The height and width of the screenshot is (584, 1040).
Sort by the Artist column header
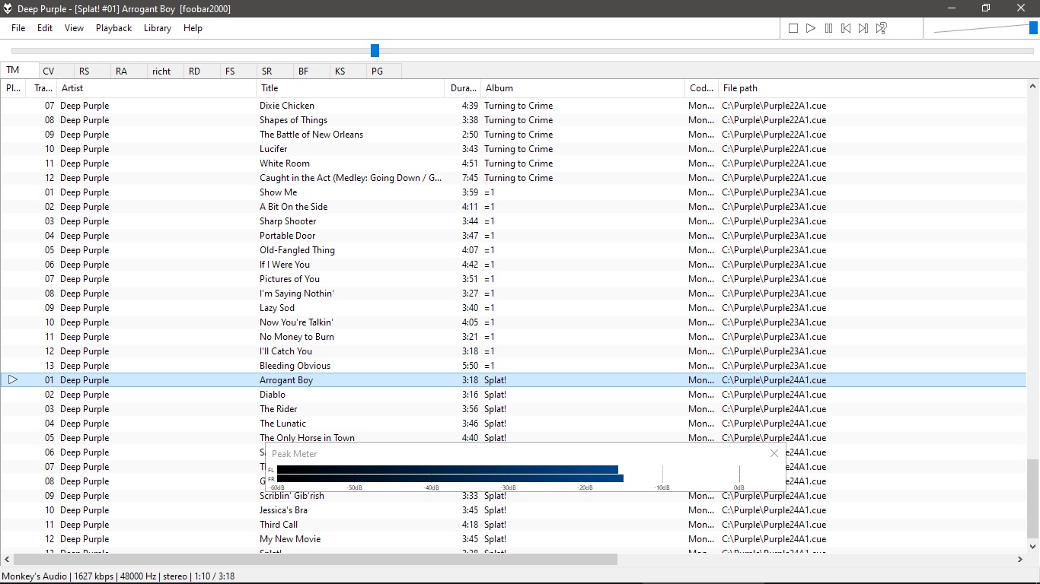pyautogui.click(x=157, y=88)
